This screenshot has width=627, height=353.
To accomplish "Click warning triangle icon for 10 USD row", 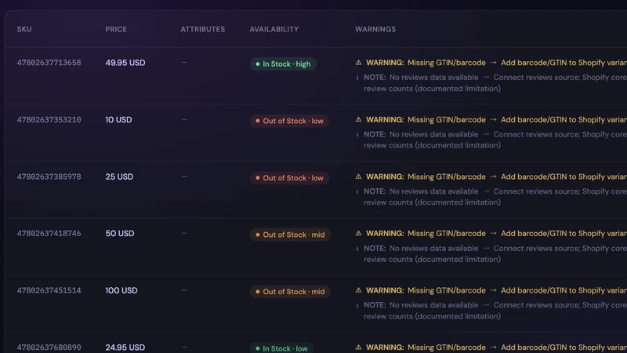I will (x=358, y=119).
